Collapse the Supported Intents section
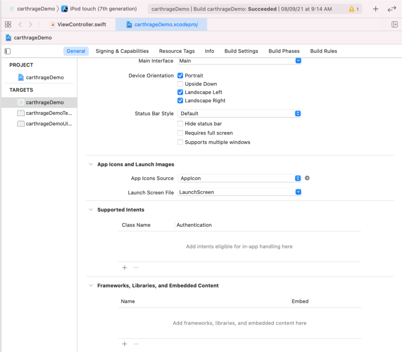Image resolution: width=402 pixels, height=352 pixels. (x=91, y=210)
